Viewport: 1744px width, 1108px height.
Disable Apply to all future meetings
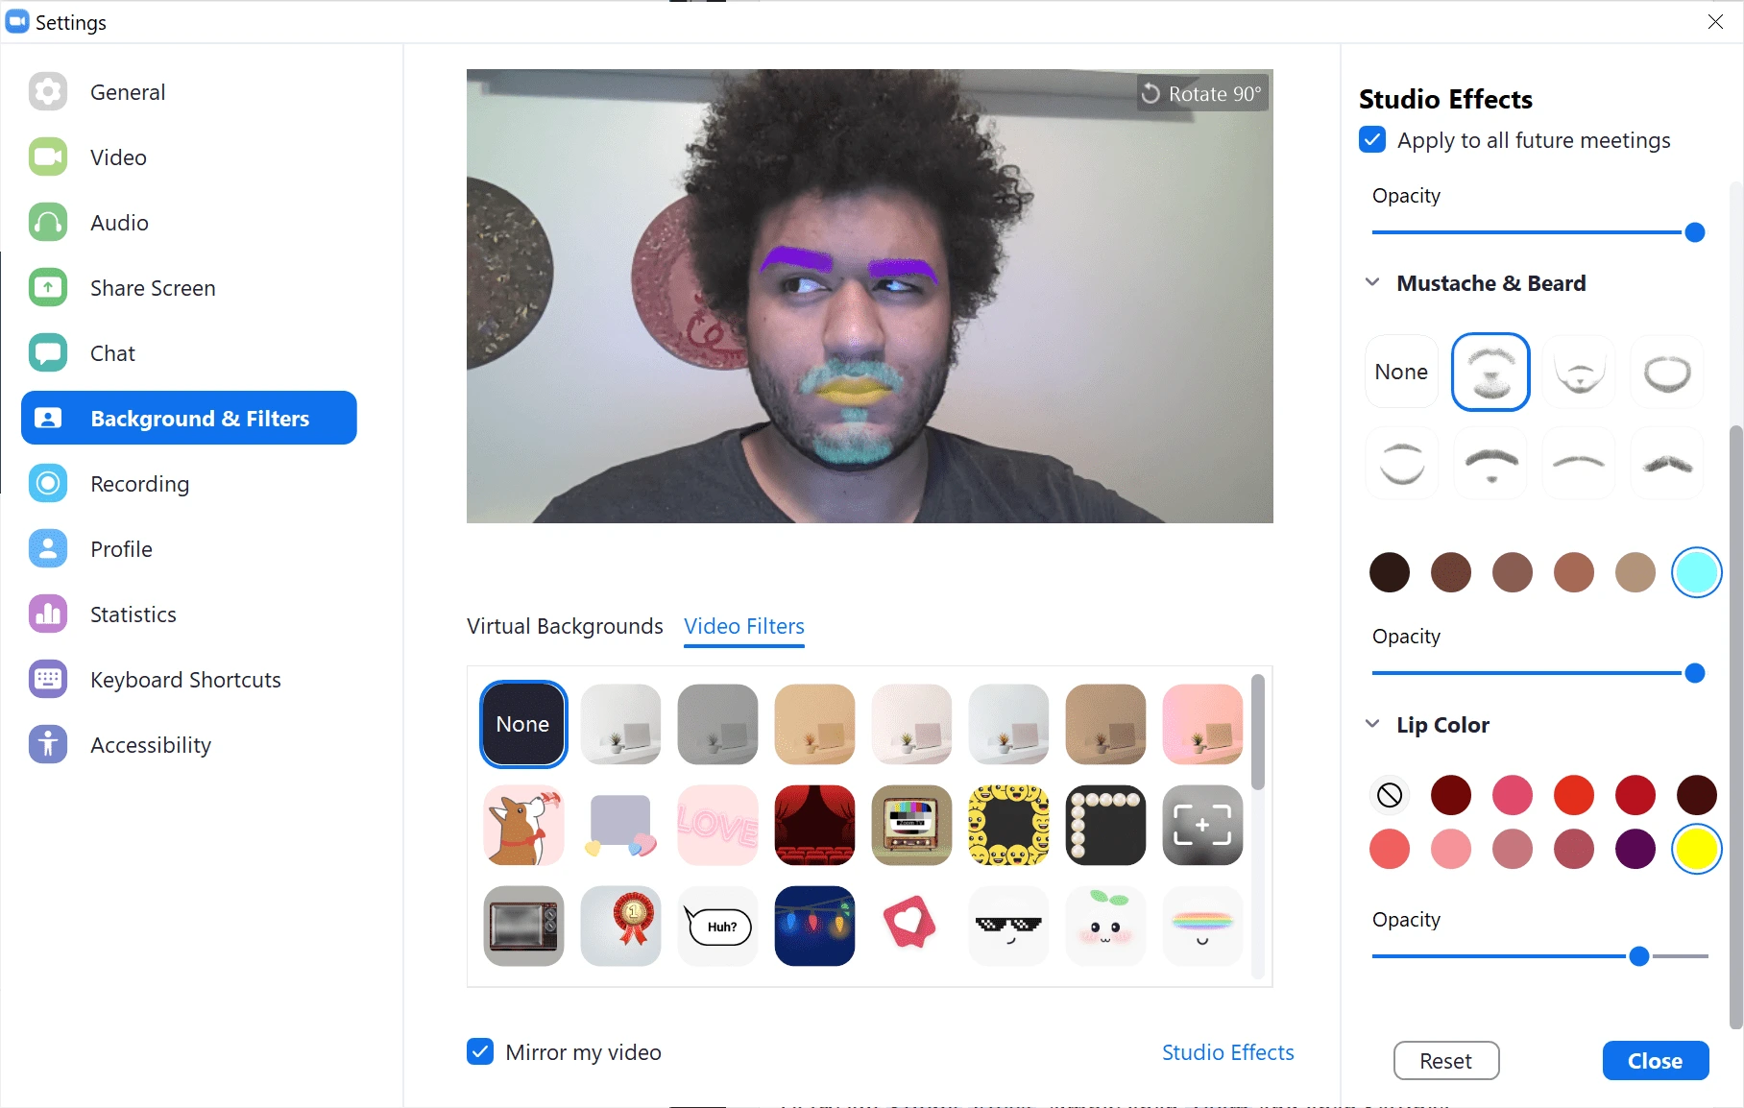[1372, 140]
